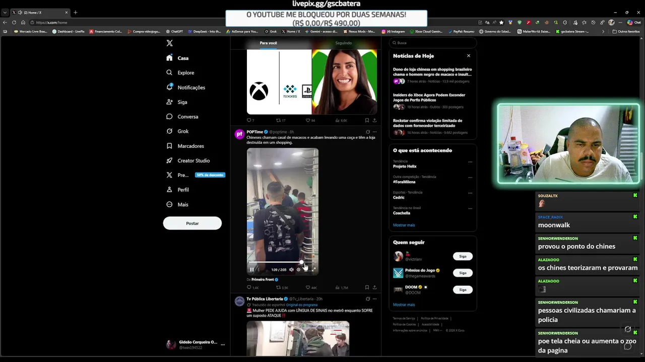The image size is (645, 362).
Task: Follow Prêmios do Jogo account
Action: coord(463,273)
